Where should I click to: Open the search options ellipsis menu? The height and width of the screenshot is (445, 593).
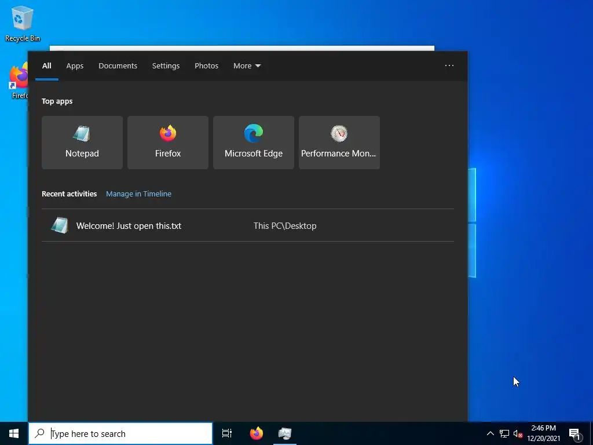click(449, 65)
